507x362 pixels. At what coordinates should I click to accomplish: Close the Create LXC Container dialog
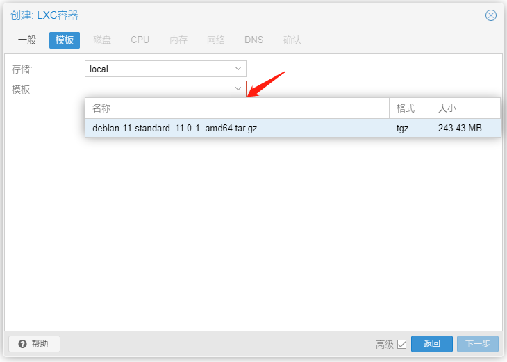[491, 15]
